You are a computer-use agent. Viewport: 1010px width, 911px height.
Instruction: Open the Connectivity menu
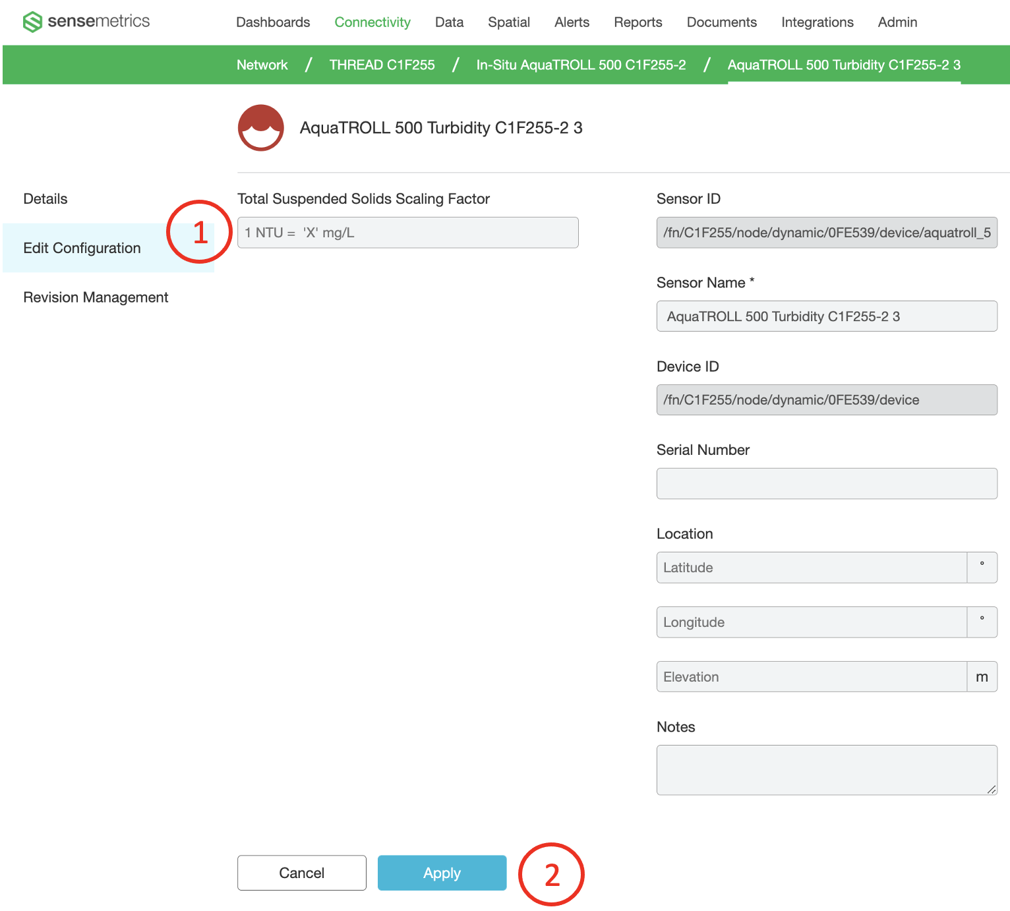pyautogui.click(x=372, y=22)
